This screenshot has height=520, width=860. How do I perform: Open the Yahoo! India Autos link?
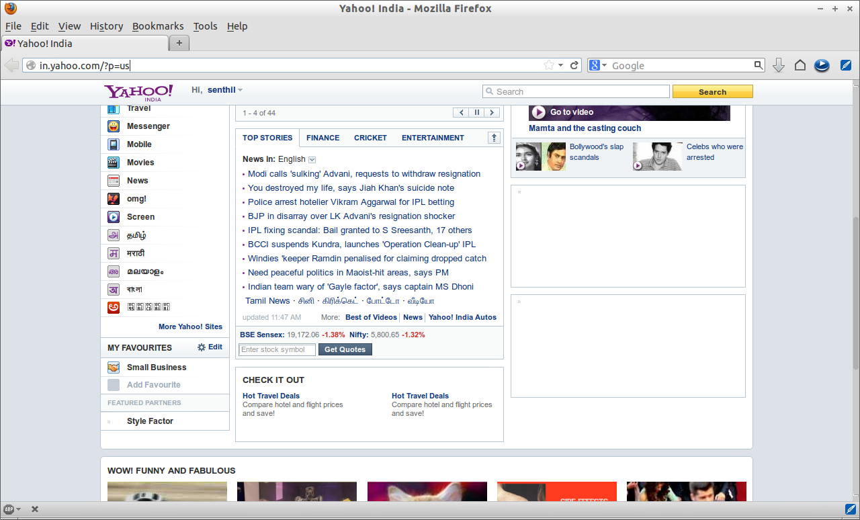[462, 317]
